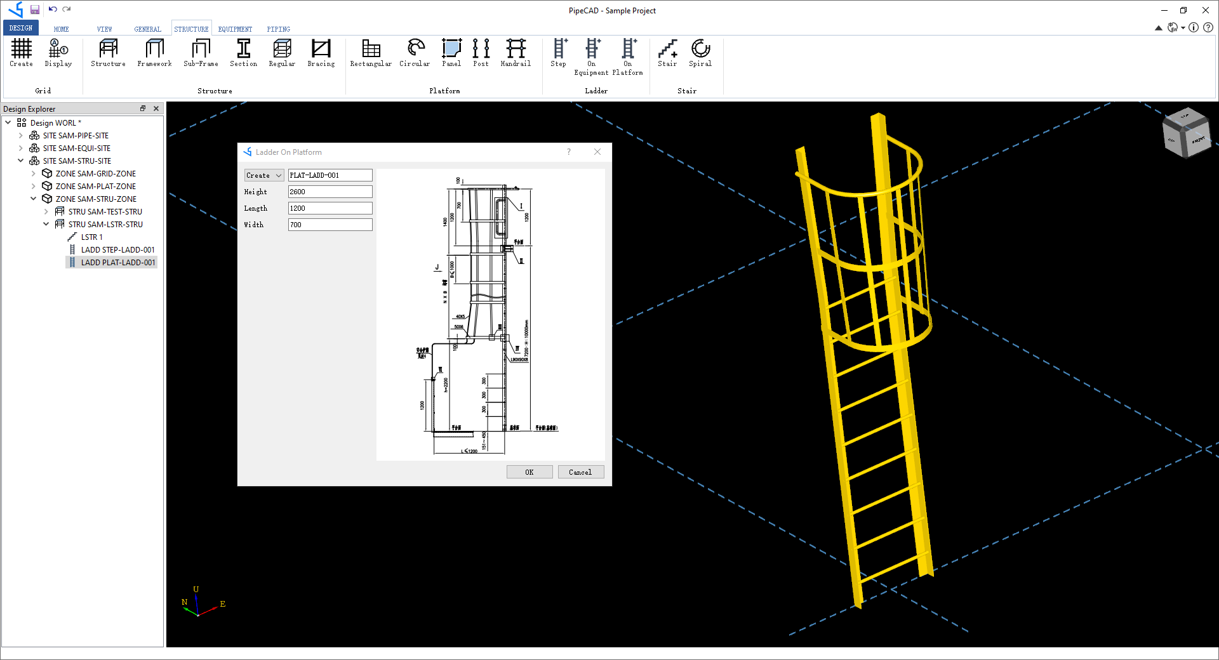1219x660 pixels.
Task: Confirm the ladder settings with OK
Action: [x=530, y=472]
